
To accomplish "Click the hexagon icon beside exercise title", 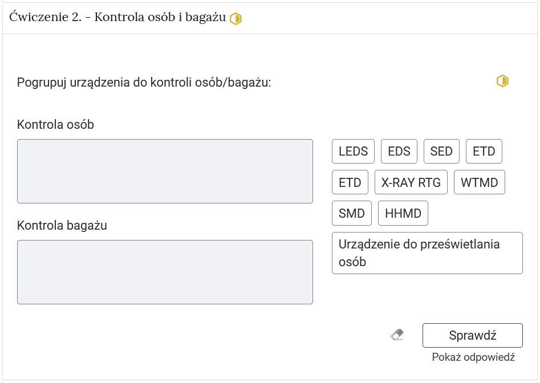I will 235,18.
